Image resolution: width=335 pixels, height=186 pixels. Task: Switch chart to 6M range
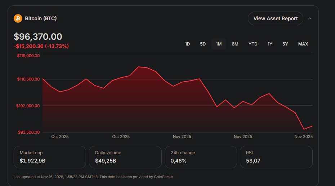[235, 44]
